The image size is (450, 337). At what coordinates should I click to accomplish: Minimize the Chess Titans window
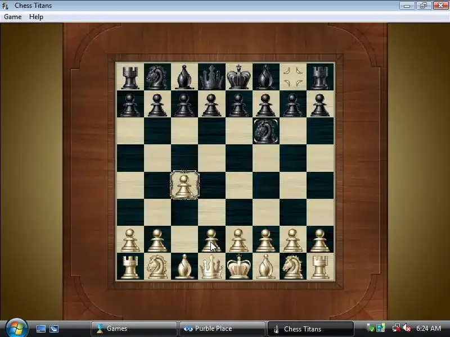407,6
